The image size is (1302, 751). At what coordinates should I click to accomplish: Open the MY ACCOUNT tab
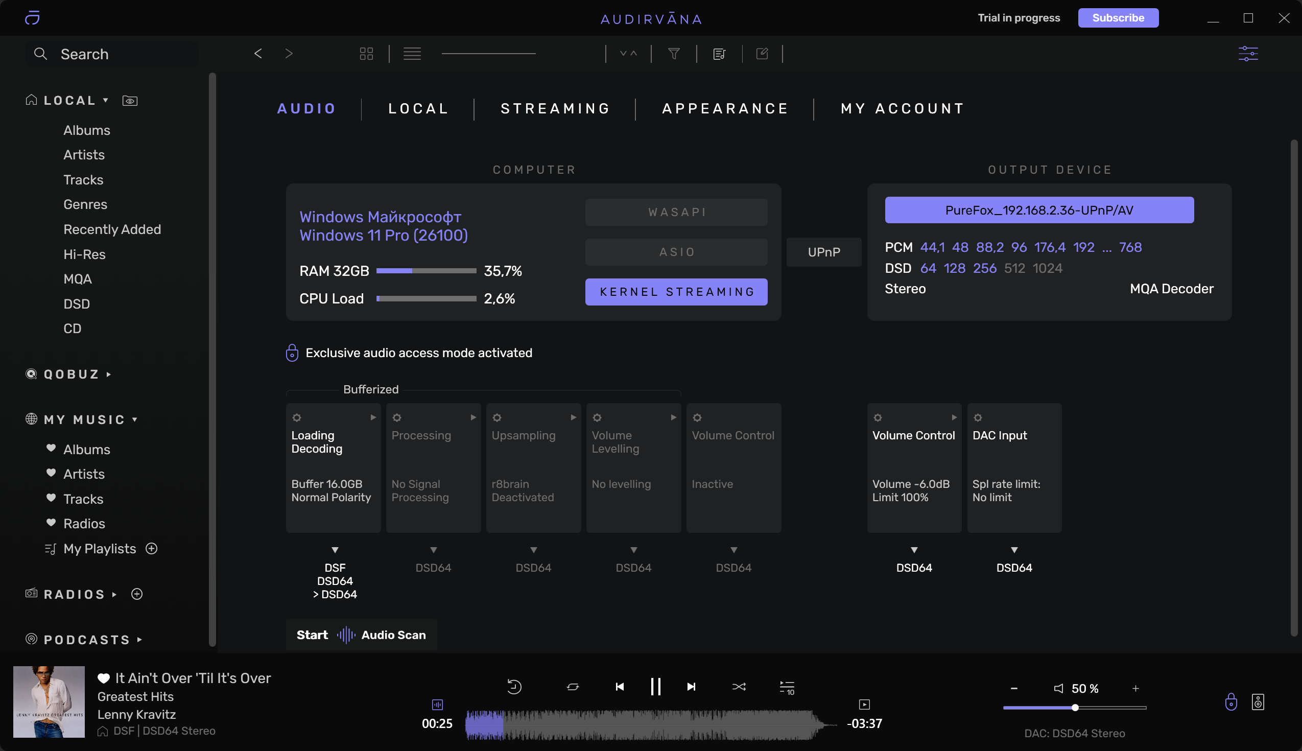903,108
